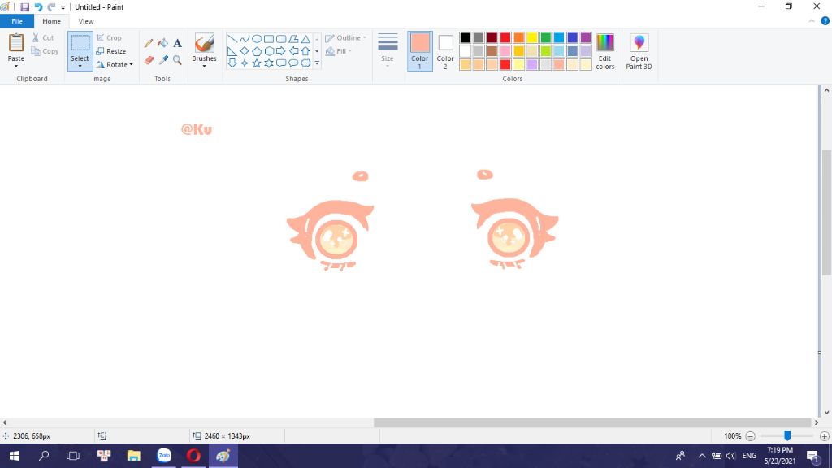Choose the Right arrow shape
The width and height of the screenshot is (832, 468).
click(x=280, y=51)
